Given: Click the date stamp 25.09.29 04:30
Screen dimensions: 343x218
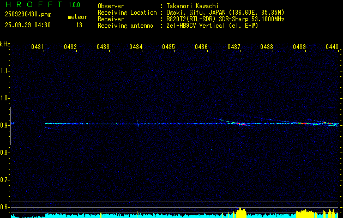Looking at the screenshot, I should click(28, 25).
